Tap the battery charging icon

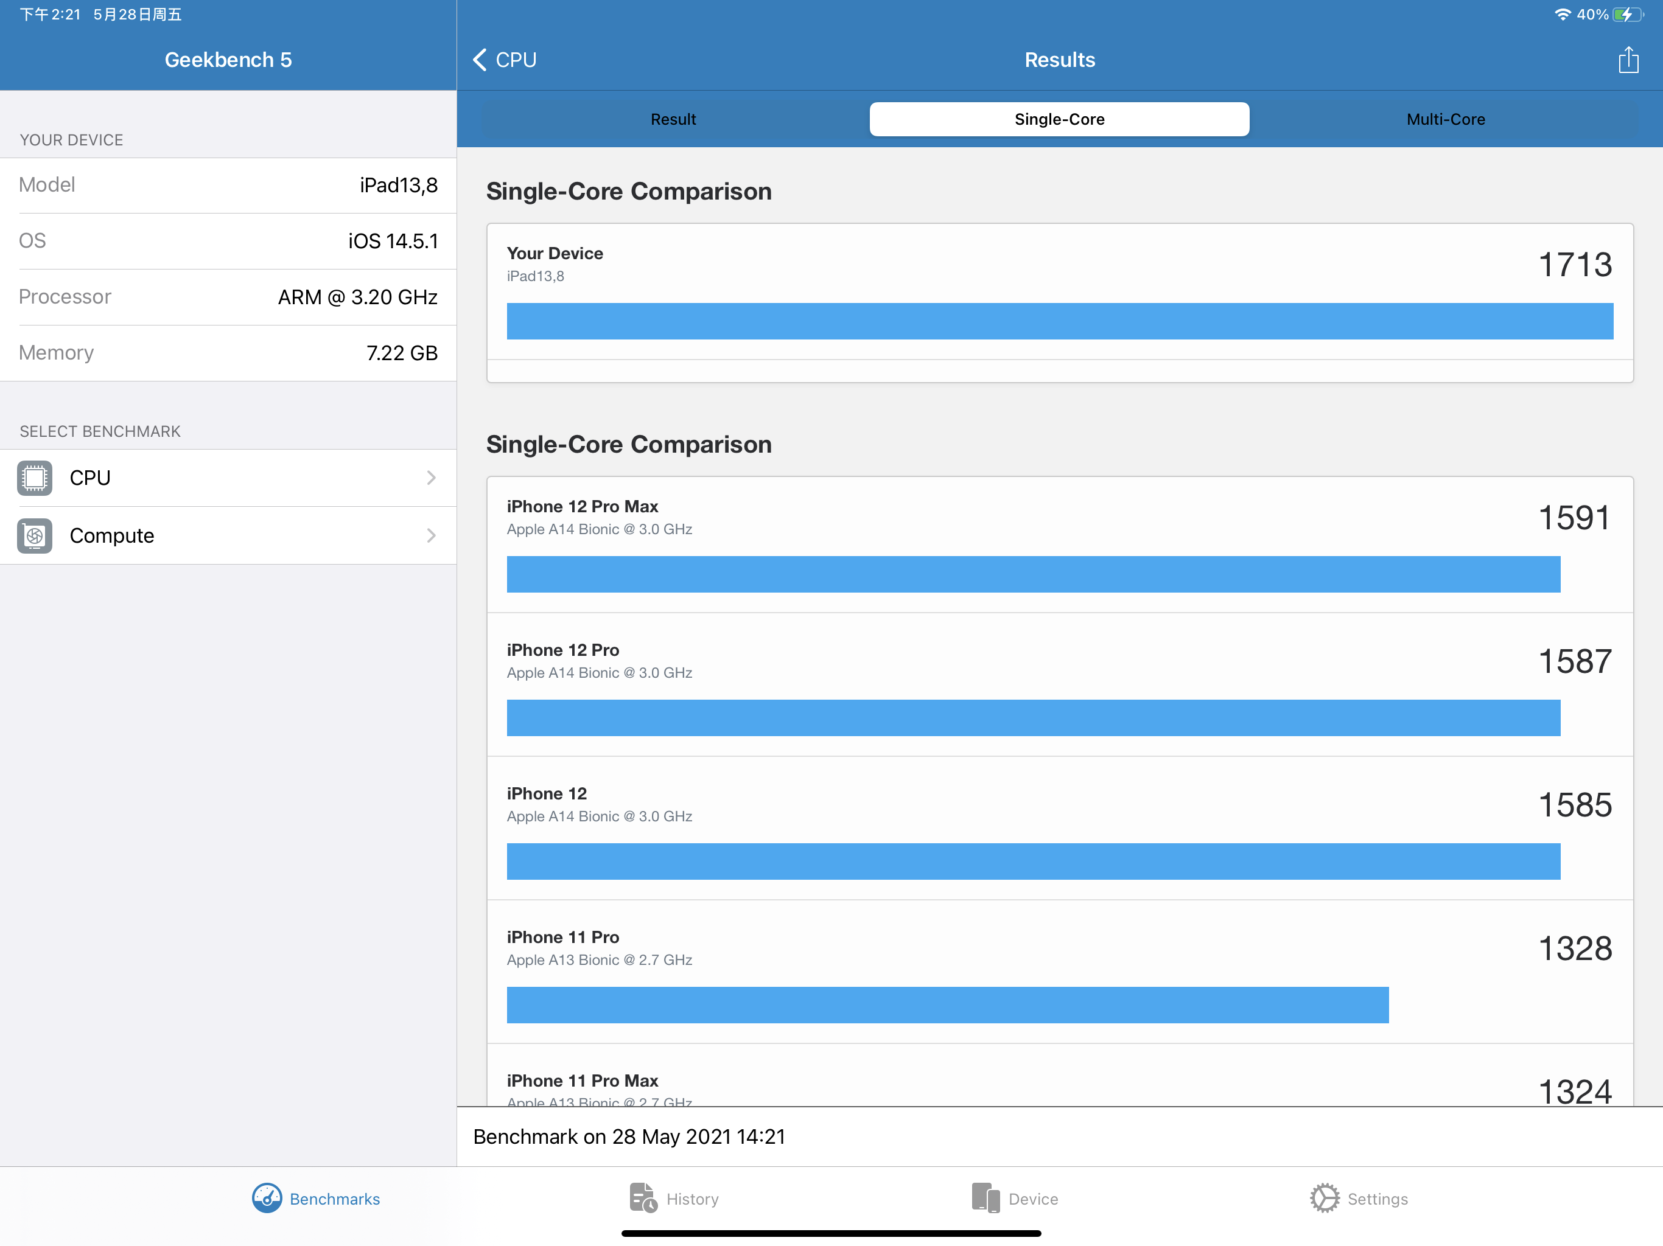point(1628,14)
